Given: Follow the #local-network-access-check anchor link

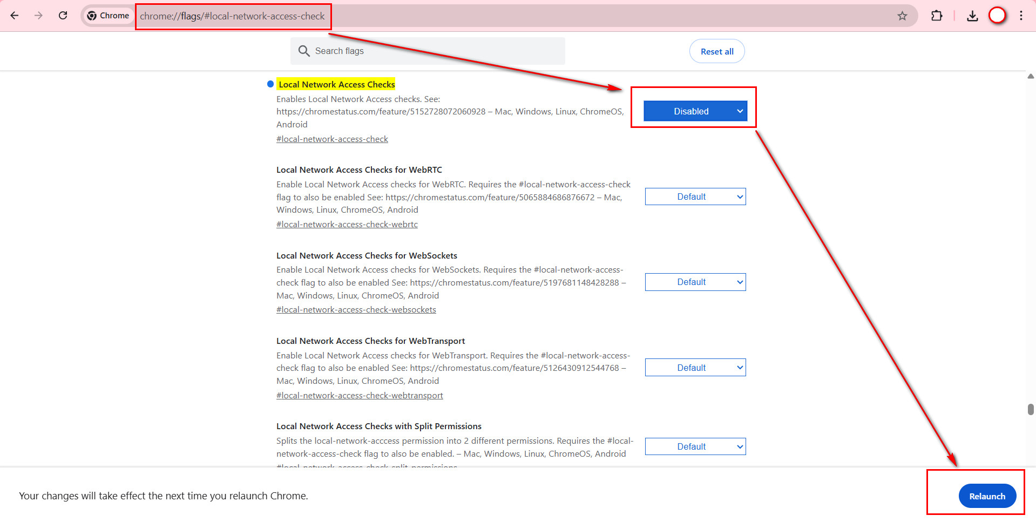Looking at the screenshot, I should pyautogui.click(x=332, y=139).
